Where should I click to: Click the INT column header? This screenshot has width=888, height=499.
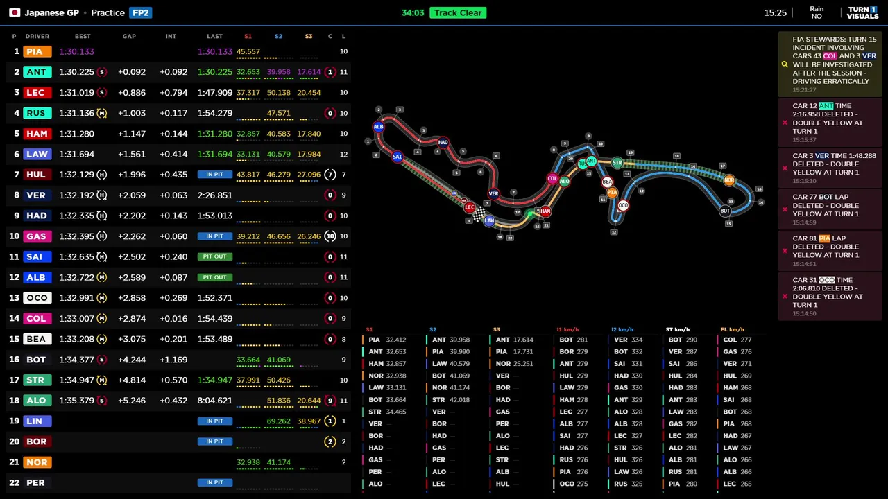tap(171, 36)
